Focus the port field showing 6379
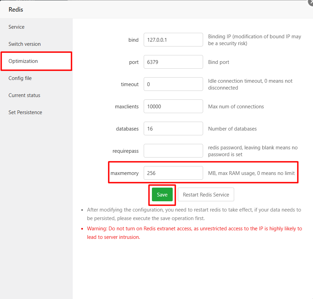 [x=173, y=62]
